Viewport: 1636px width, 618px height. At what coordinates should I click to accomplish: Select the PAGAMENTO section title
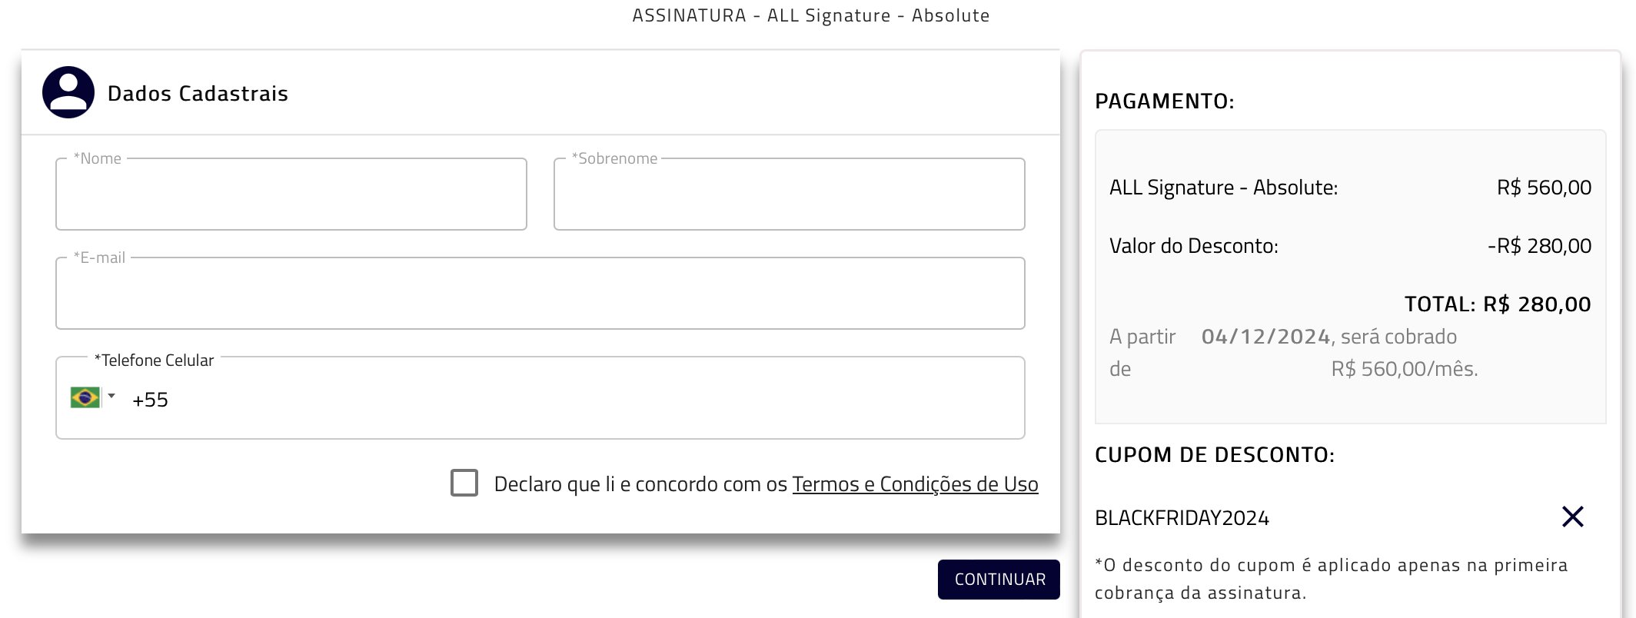(1164, 101)
